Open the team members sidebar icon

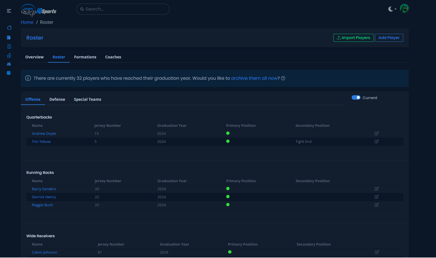point(9,64)
